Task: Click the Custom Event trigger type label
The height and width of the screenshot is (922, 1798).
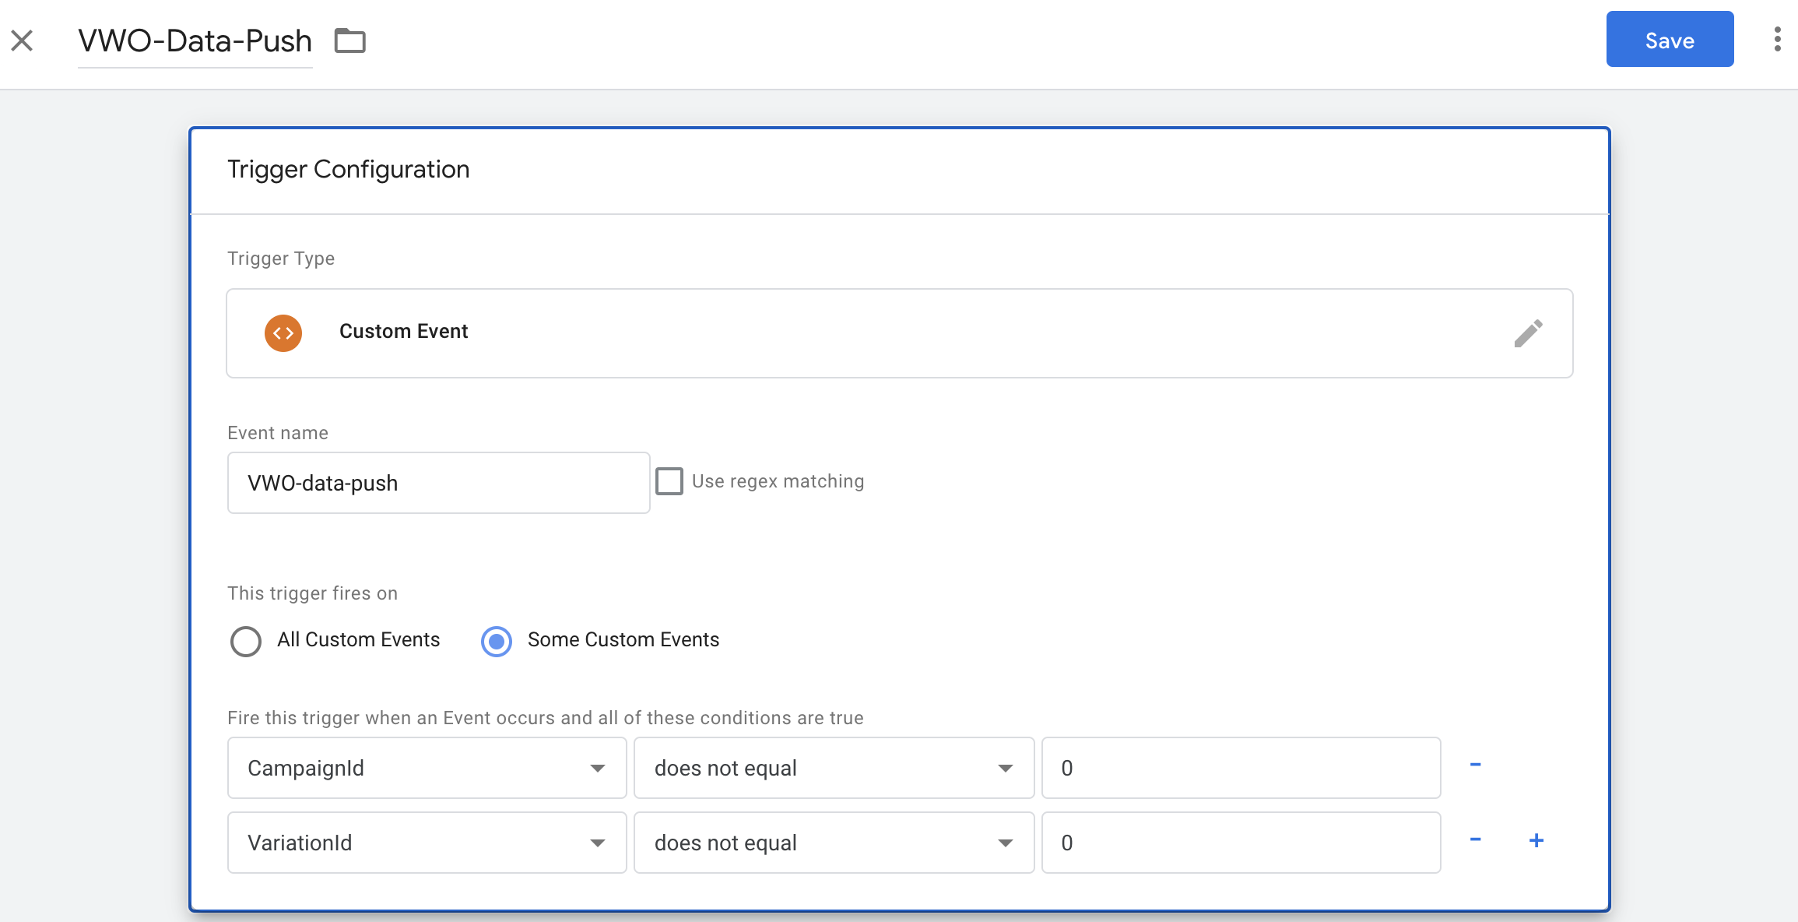Action: coord(403,332)
